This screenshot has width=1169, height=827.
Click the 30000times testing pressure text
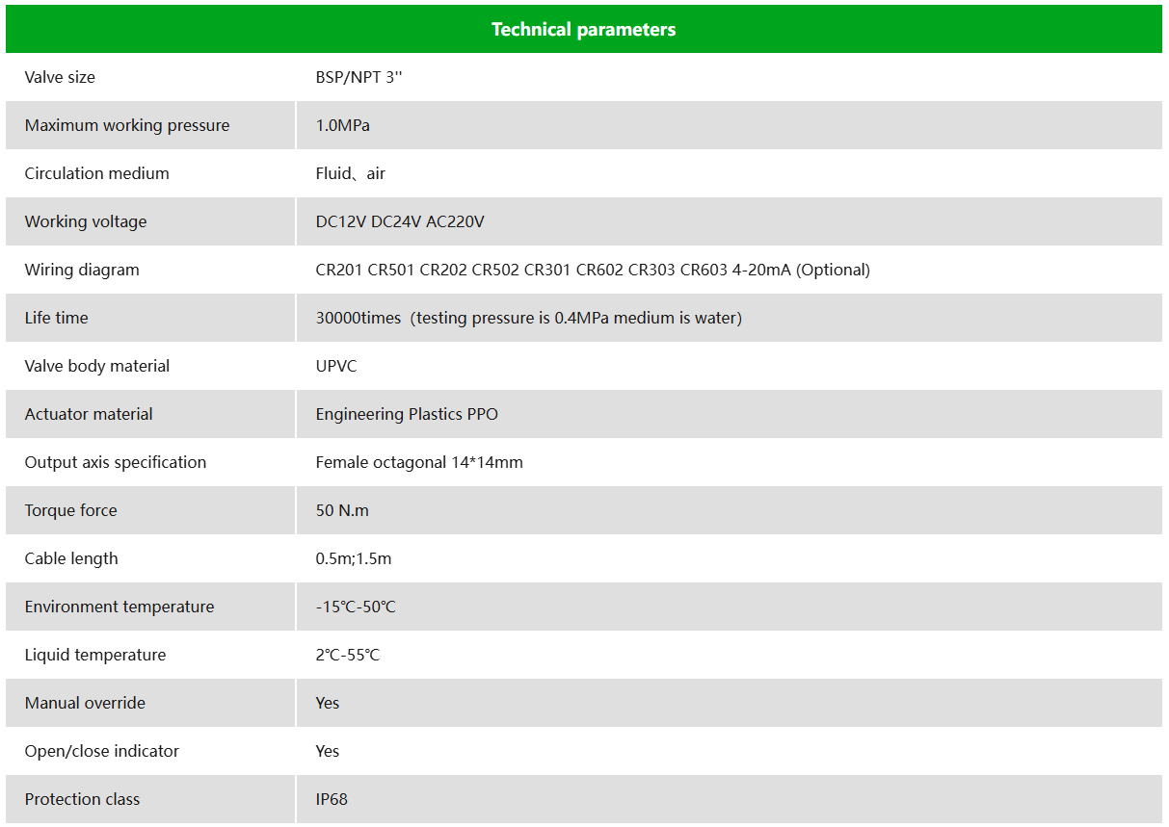pos(529,318)
